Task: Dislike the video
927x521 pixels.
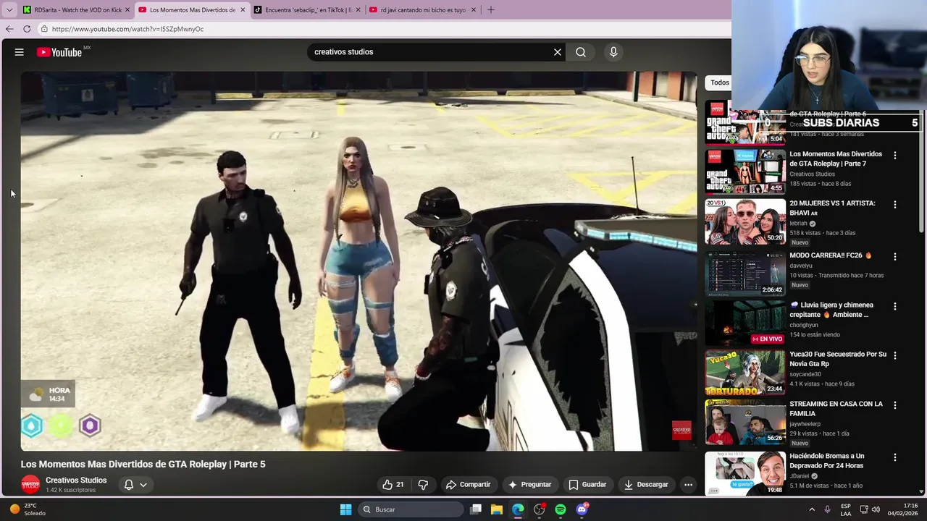Action: (423, 485)
